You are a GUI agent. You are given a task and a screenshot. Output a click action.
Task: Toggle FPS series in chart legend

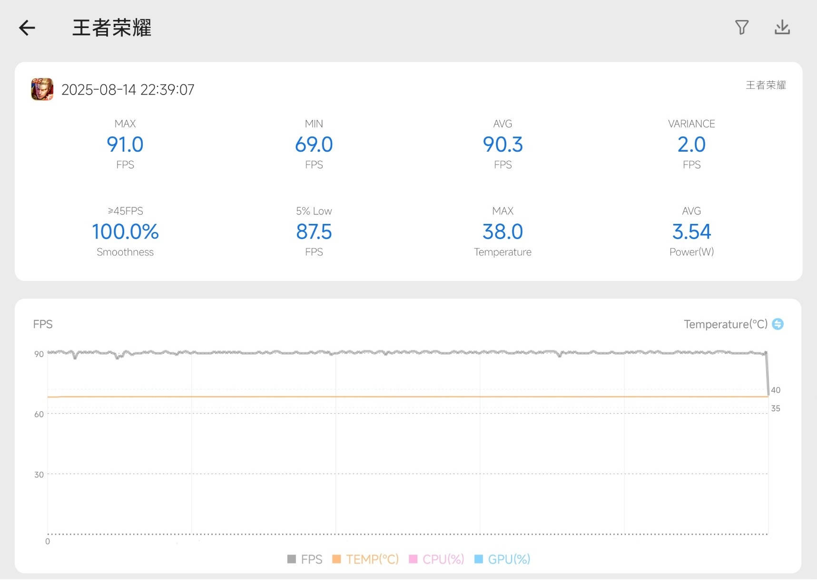pyautogui.click(x=305, y=559)
